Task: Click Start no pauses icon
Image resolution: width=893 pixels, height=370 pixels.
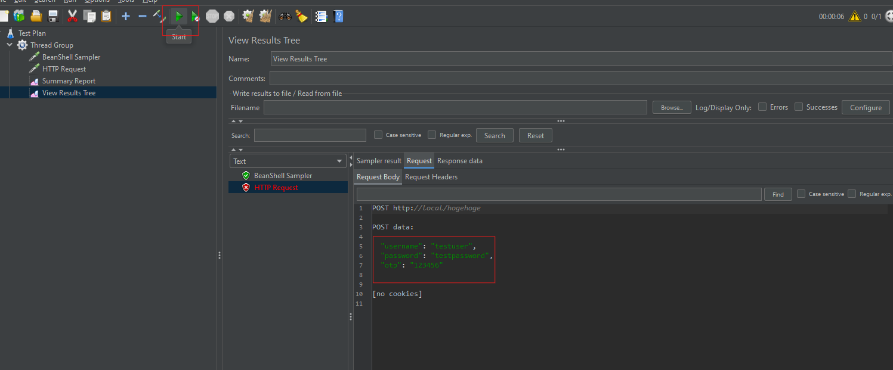Action: pos(195,17)
